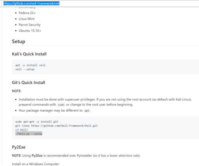
Task: Click the Linux Mint list item
Action: pos(27,19)
